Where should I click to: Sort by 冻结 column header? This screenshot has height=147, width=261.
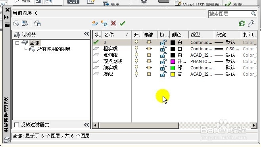coord(149,35)
